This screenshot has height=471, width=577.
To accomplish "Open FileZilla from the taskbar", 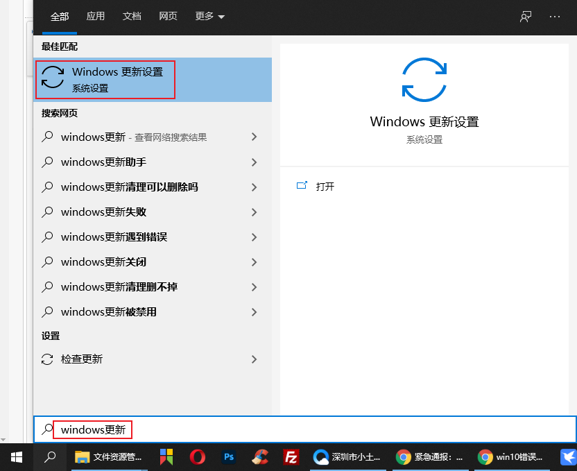I will point(291,457).
